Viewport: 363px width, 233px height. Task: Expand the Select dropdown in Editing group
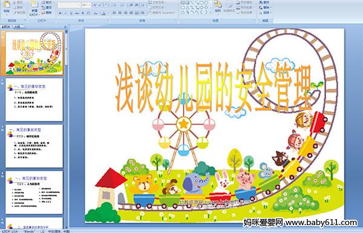tap(265, 13)
